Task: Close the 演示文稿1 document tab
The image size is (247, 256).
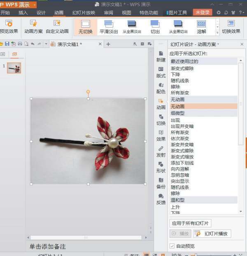Action: click(x=100, y=44)
